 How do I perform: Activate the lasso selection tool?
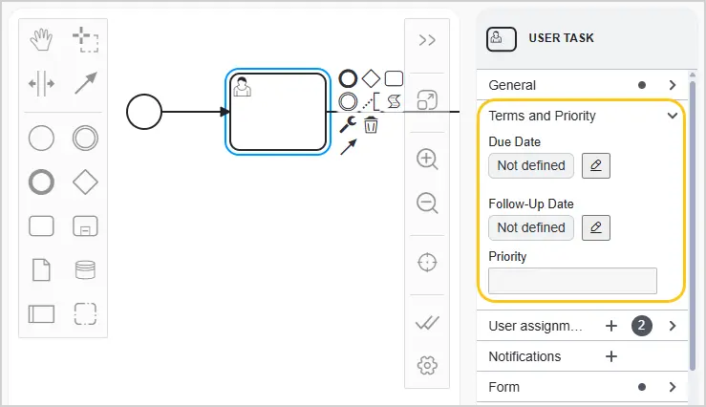tap(86, 39)
